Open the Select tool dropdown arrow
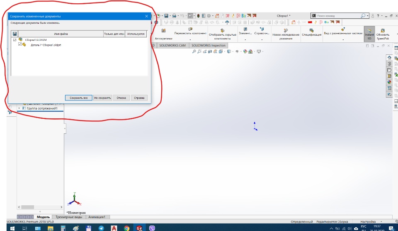The height and width of the screenshot is (231, 398). click(194, 16)
